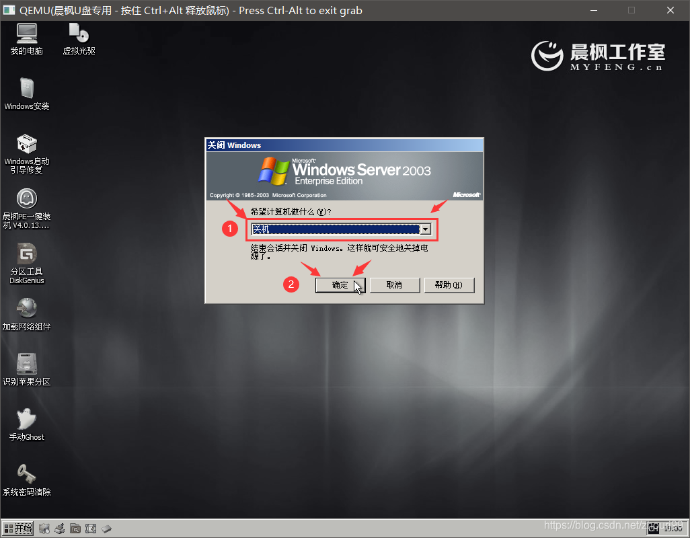Screen dimensions: 690x538
Task: Open the 系统密码清除 key icon
Action: click(26, 480)
